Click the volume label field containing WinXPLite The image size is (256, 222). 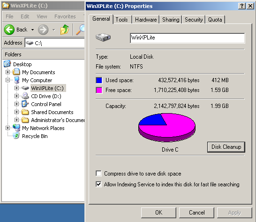188,38
